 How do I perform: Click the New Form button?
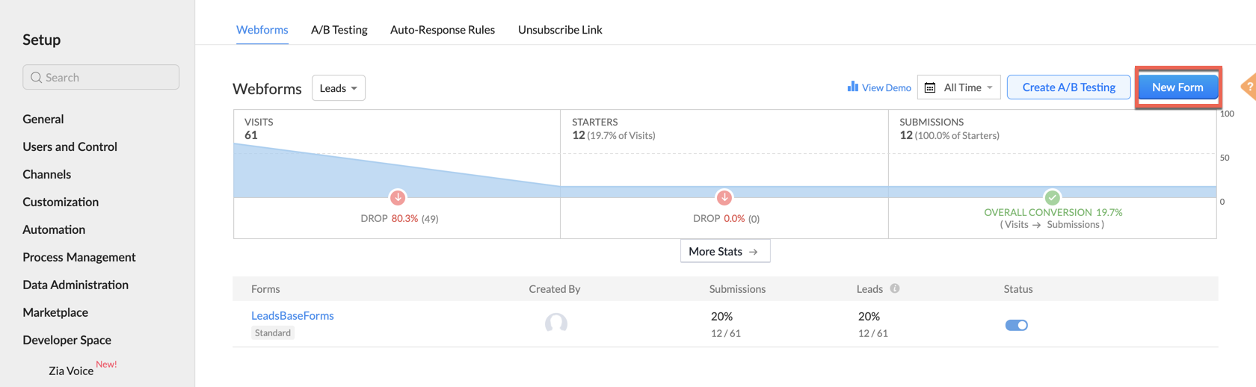1177,87
